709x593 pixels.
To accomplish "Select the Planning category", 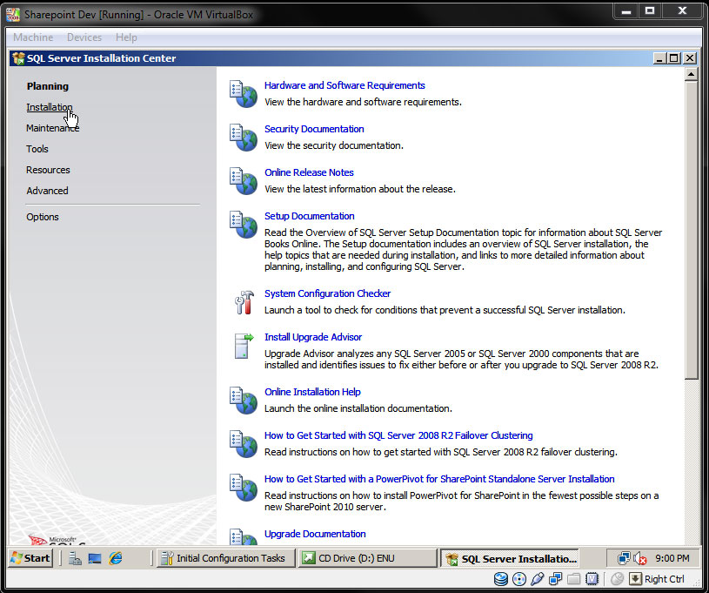I will (x=48, y=86).
